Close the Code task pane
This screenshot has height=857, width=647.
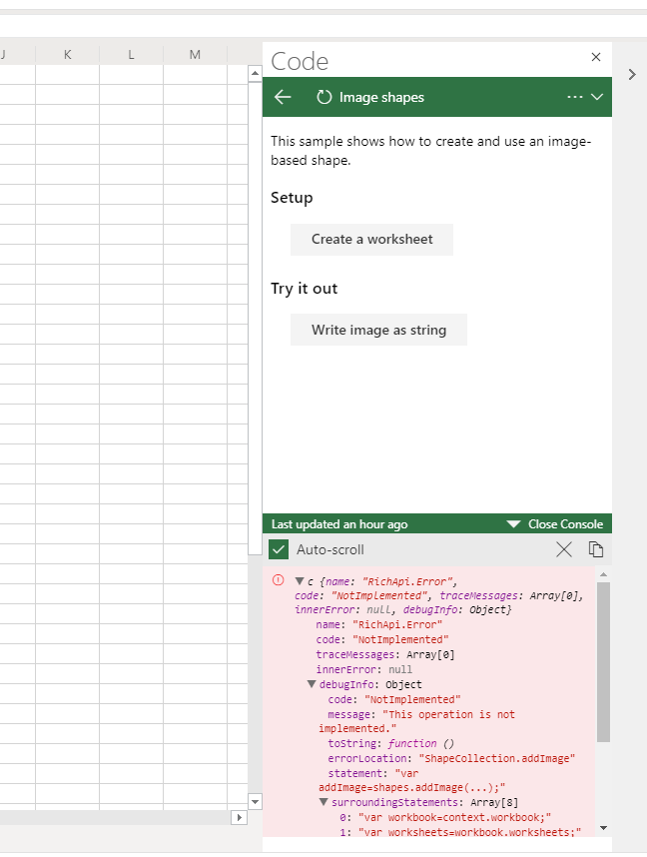595,57
